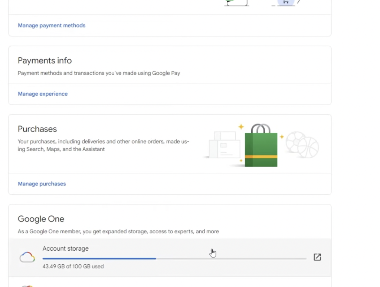The image size is (380, 287).
Task: Click the 43.49 GB of 100 GB used text
Action: pos(73,266)
